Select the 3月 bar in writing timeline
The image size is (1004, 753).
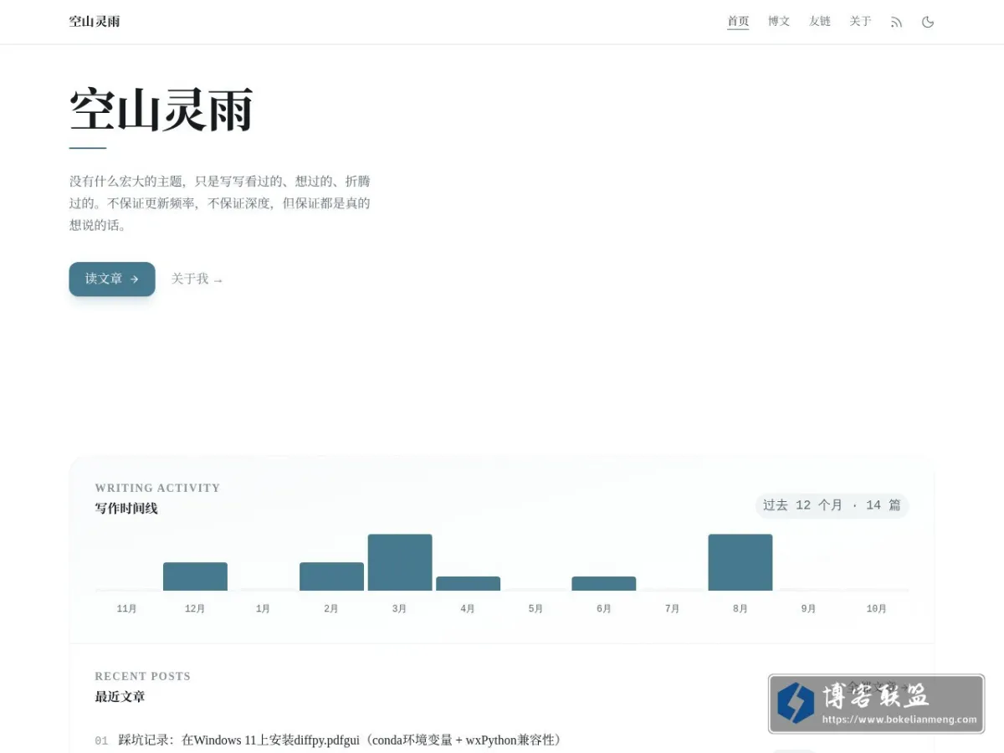(x=400, y=562)
